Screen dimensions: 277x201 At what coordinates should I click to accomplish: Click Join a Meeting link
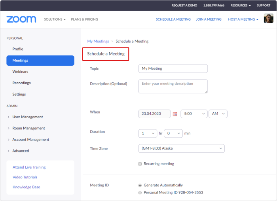point(209,19)
